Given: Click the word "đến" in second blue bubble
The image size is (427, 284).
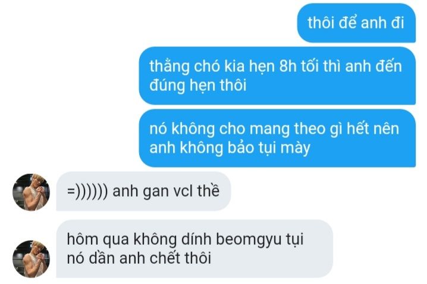Looking at the screenshot, I should tap(388, 65).
